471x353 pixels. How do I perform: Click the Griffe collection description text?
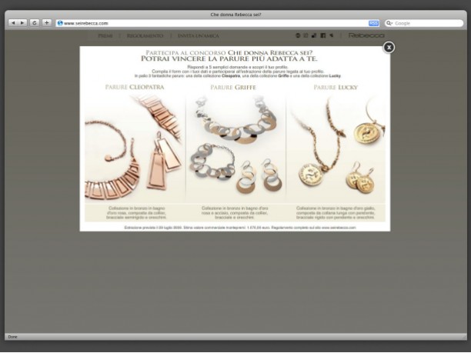pos(235,212)
